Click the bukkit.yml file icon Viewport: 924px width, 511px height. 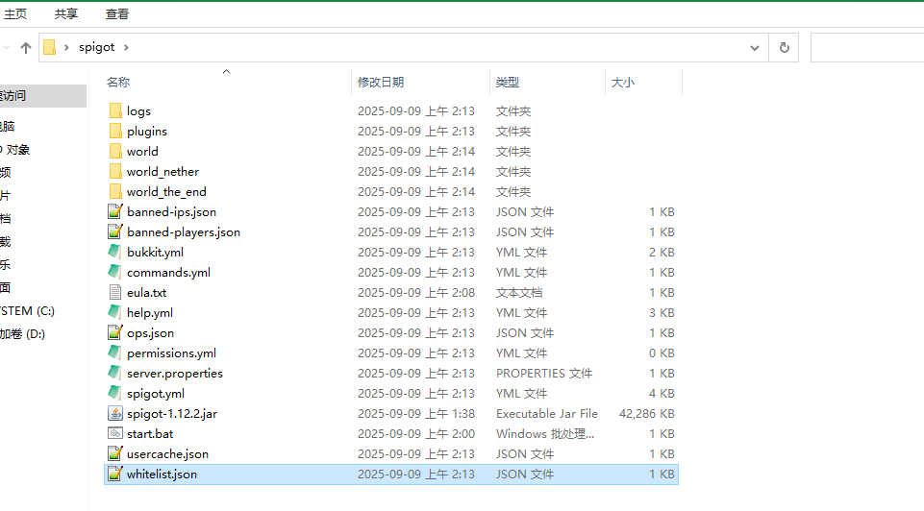point(115,253)
